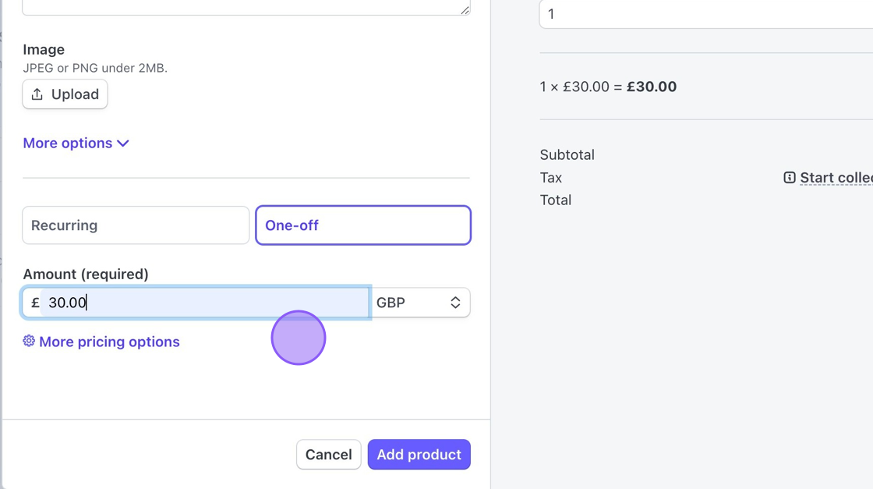Select One-off pricing type
The width and height of the screenshot is (873, 489).
pyautogui.click(x=363, y=225)
